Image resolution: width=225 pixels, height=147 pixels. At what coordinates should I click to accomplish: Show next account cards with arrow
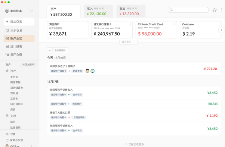coord(221,30)
